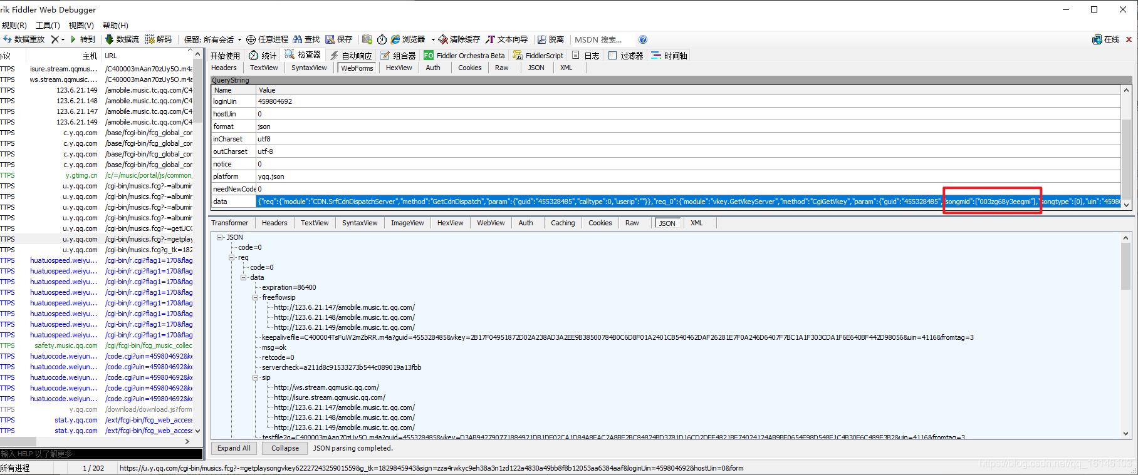Open the Log (日志) tab
1138x475 pixels.
coord(585,56)
